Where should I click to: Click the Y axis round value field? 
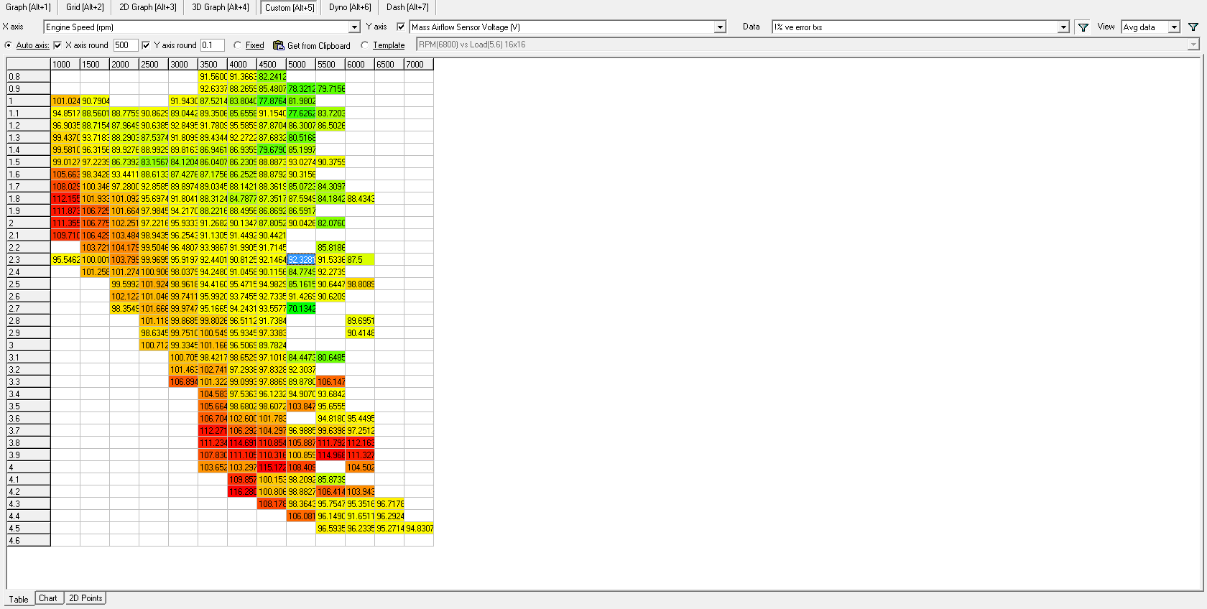[212, 45]
